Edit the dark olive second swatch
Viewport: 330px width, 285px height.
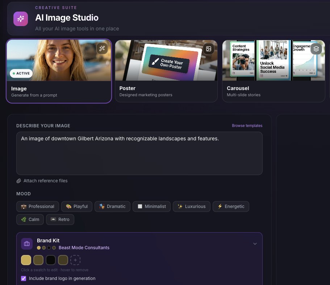[x=38, y=260]
